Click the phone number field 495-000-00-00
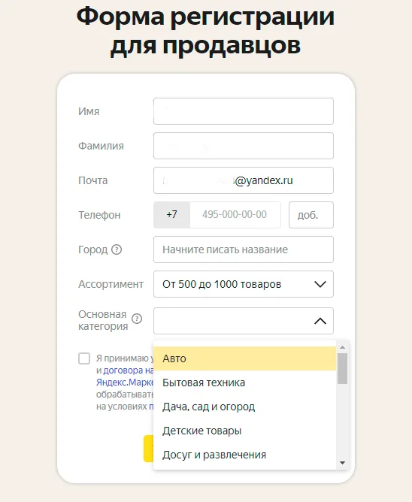Viewport: 412px width, 502px height. pyautogui.click(x=235, y=215)
